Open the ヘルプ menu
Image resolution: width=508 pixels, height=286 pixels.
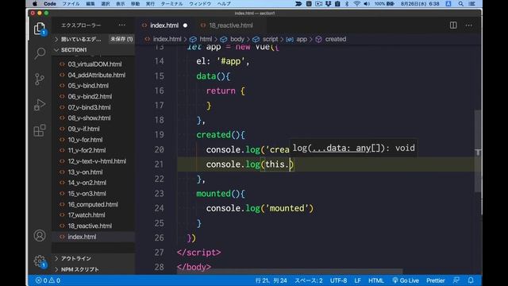[224, 4]
